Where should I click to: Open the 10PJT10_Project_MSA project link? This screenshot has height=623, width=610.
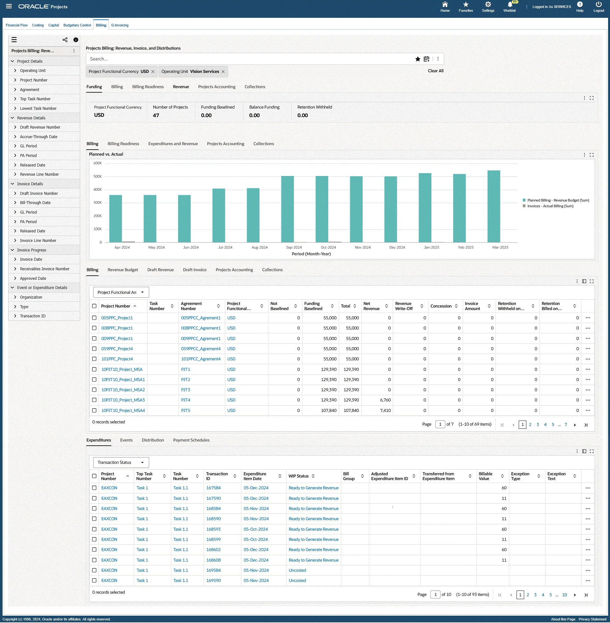[122, 369]
